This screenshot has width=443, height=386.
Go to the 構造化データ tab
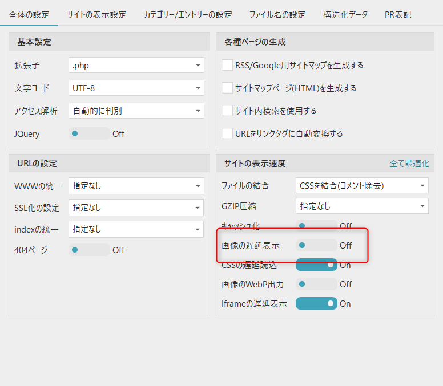tap(345, 15)
